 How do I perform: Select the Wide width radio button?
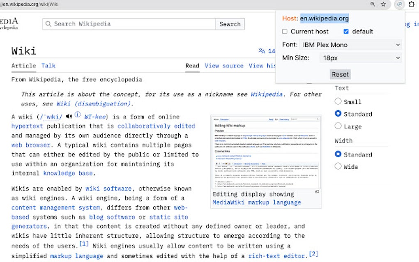[x=338, y=166]
